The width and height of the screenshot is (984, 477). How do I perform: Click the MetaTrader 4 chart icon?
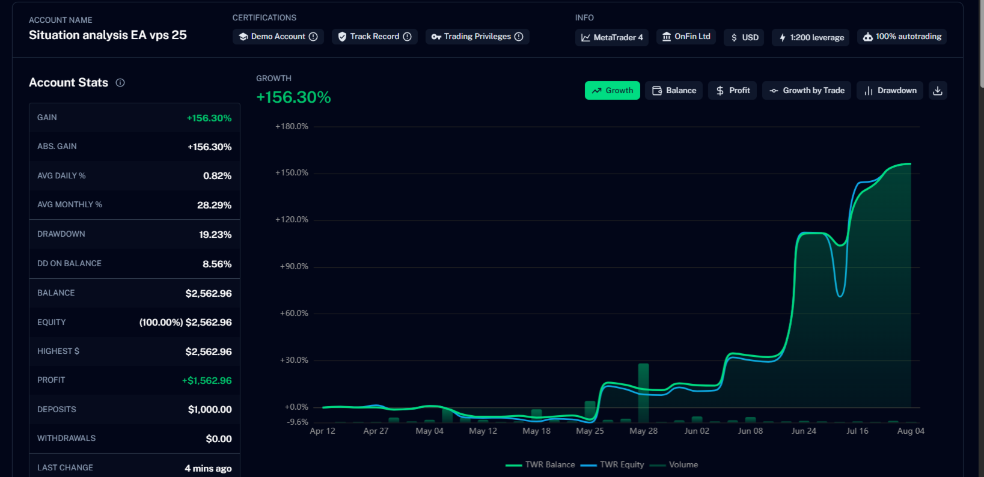(x=585, y=37)
